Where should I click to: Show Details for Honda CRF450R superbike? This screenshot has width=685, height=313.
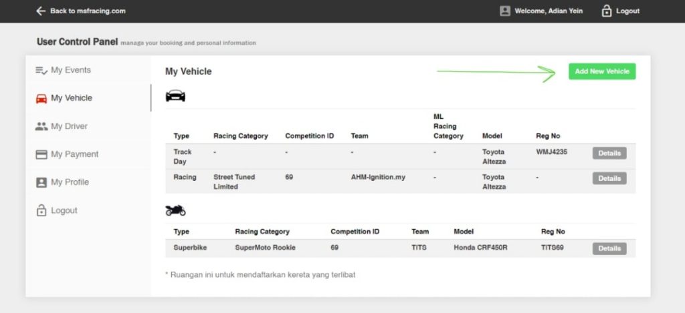pyautogui.click(x=609, y=249)
